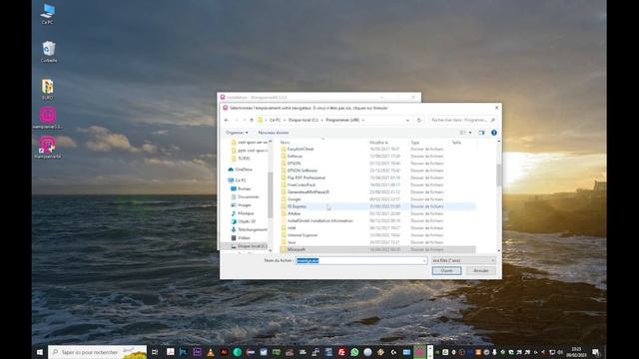Screen dimensions: 639x359
Task: Toggle the preview pane icon
Action: coord(481,133)
